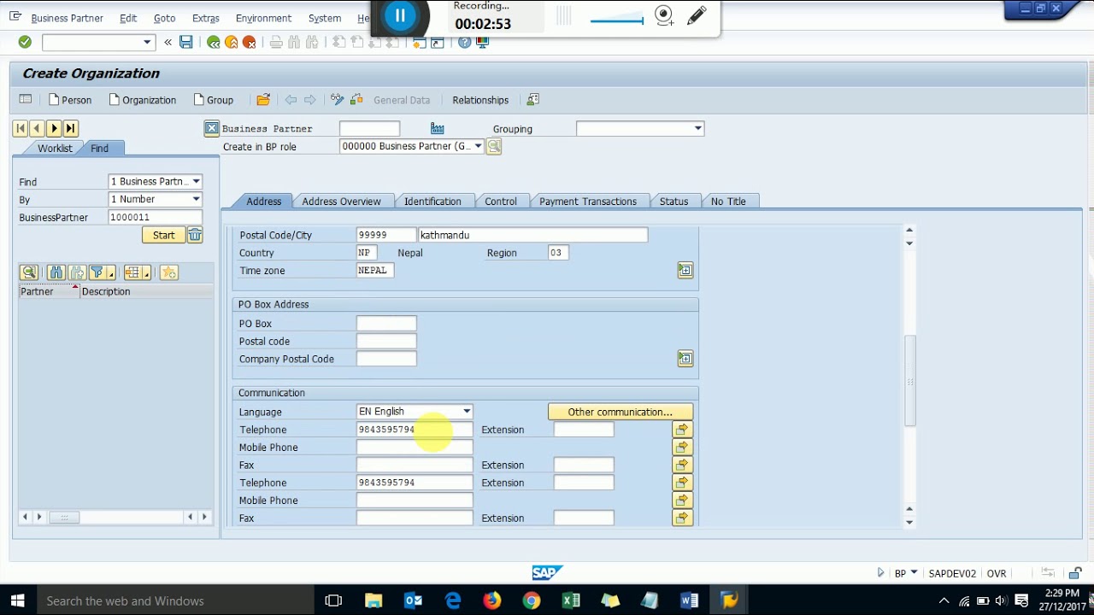Switch to the Payment Transactions tab
1094x615 pixels.
pos(588,202)
